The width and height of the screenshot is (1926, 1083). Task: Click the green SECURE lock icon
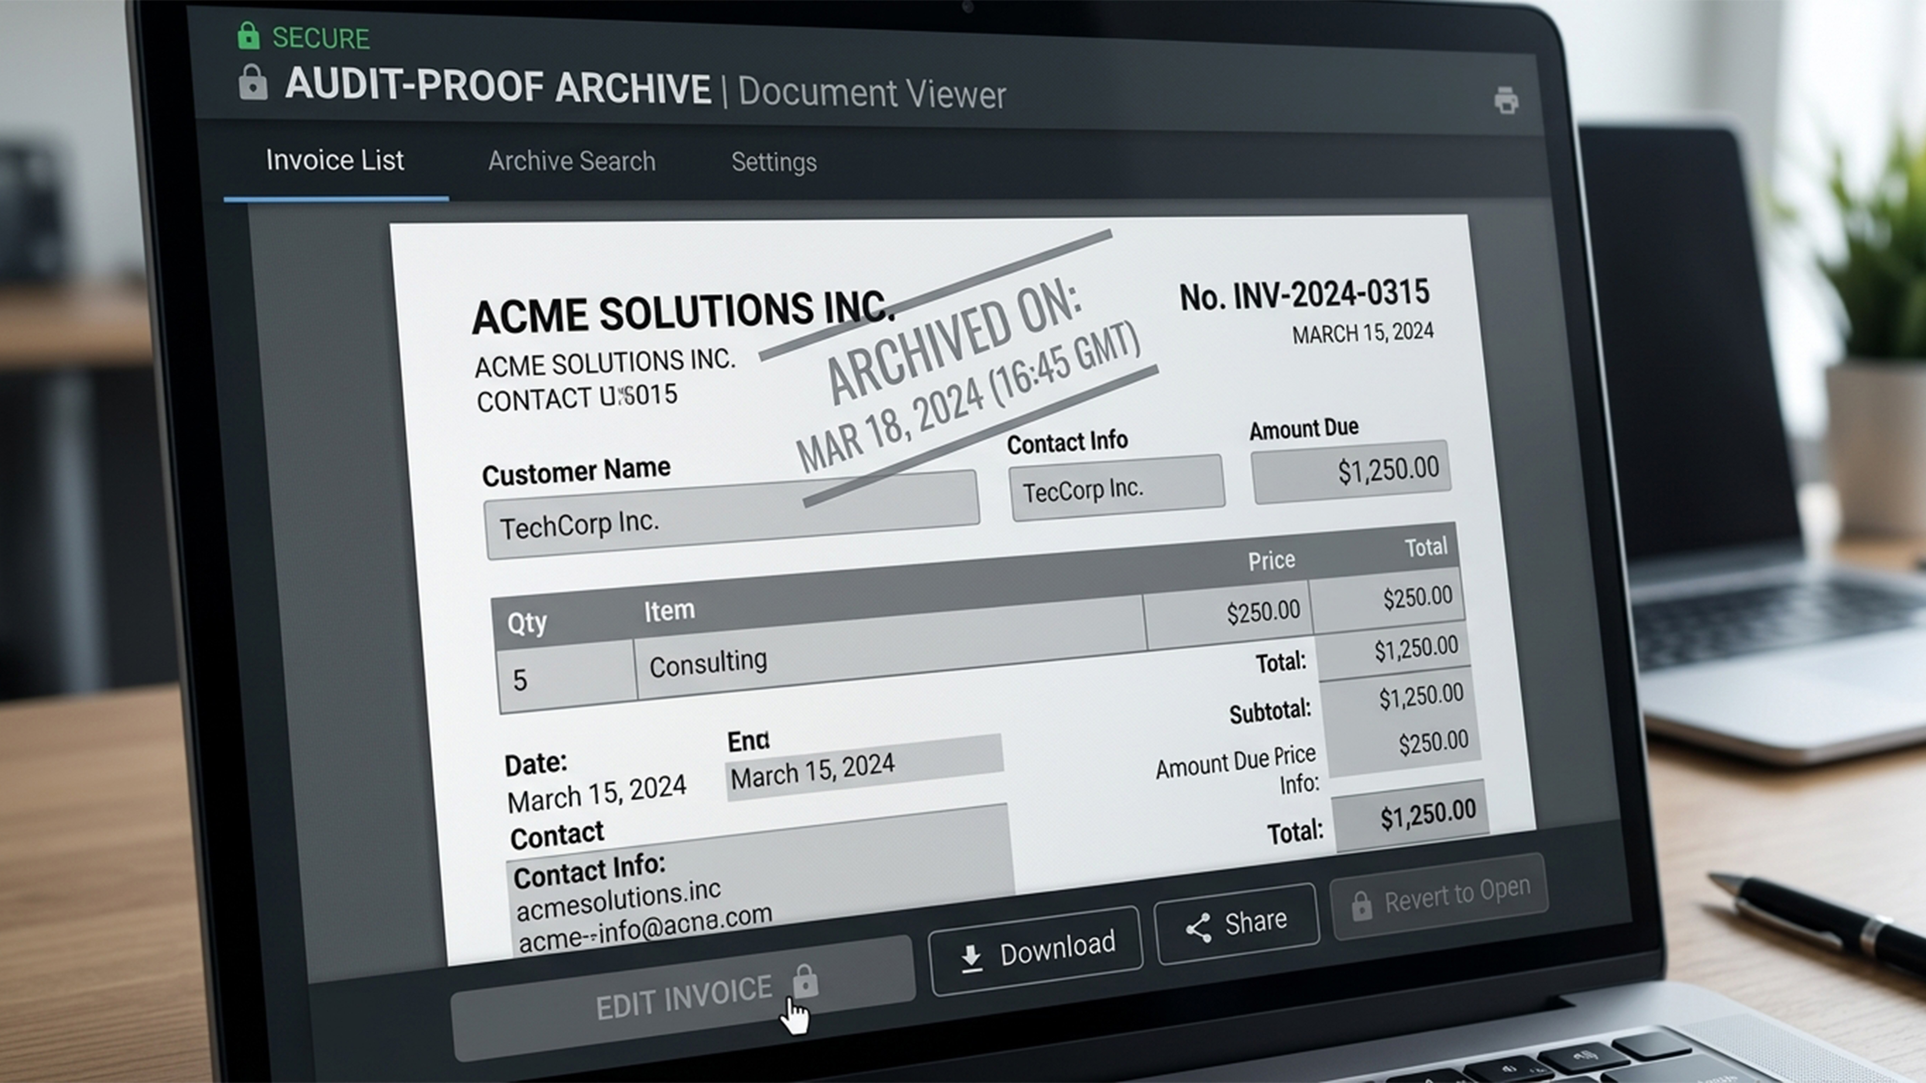(x=248, y=36)
